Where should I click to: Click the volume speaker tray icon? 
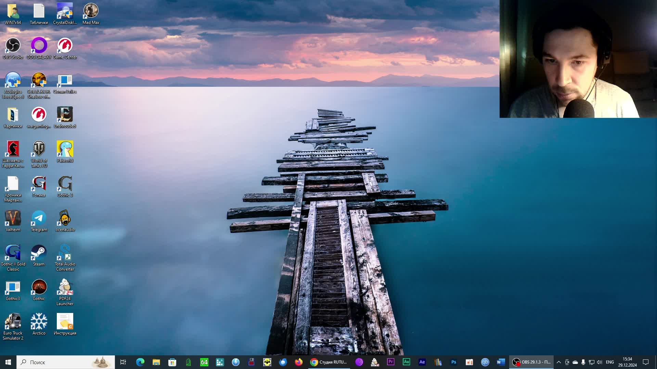pyautogui.click(x=599, y=362)
